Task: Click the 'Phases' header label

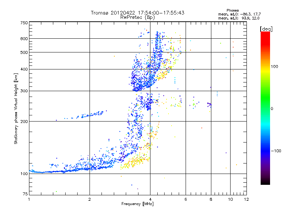Action: 233,10
